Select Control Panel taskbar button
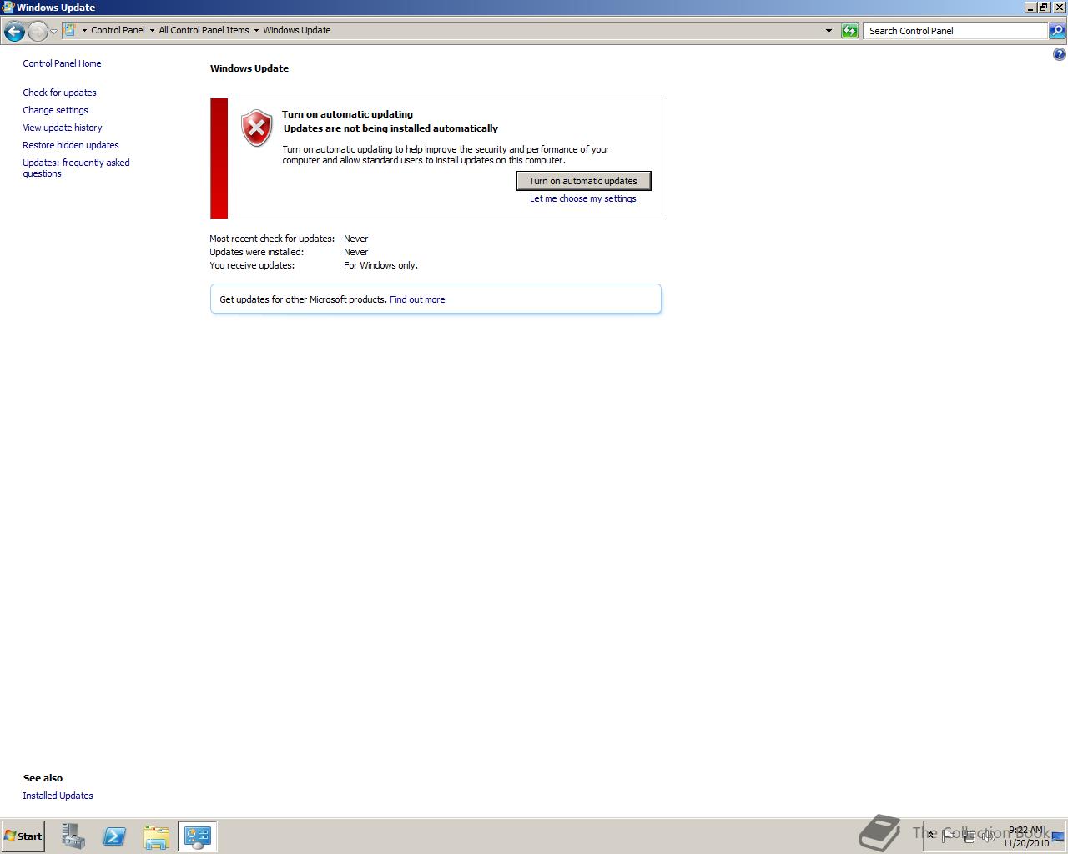 [198, 836]
